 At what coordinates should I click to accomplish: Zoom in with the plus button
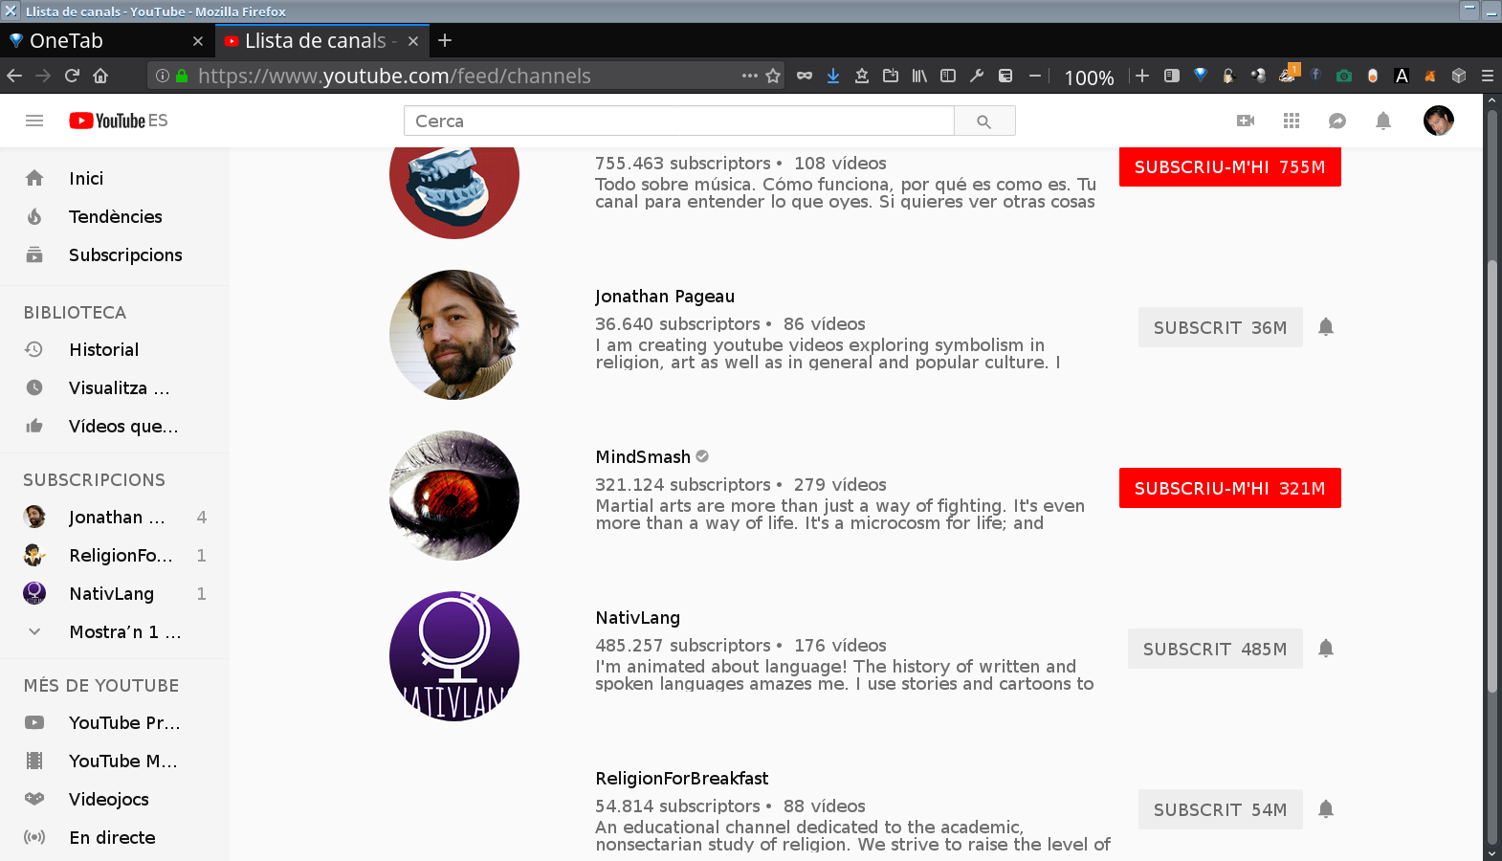click(x=1142, y=76)
